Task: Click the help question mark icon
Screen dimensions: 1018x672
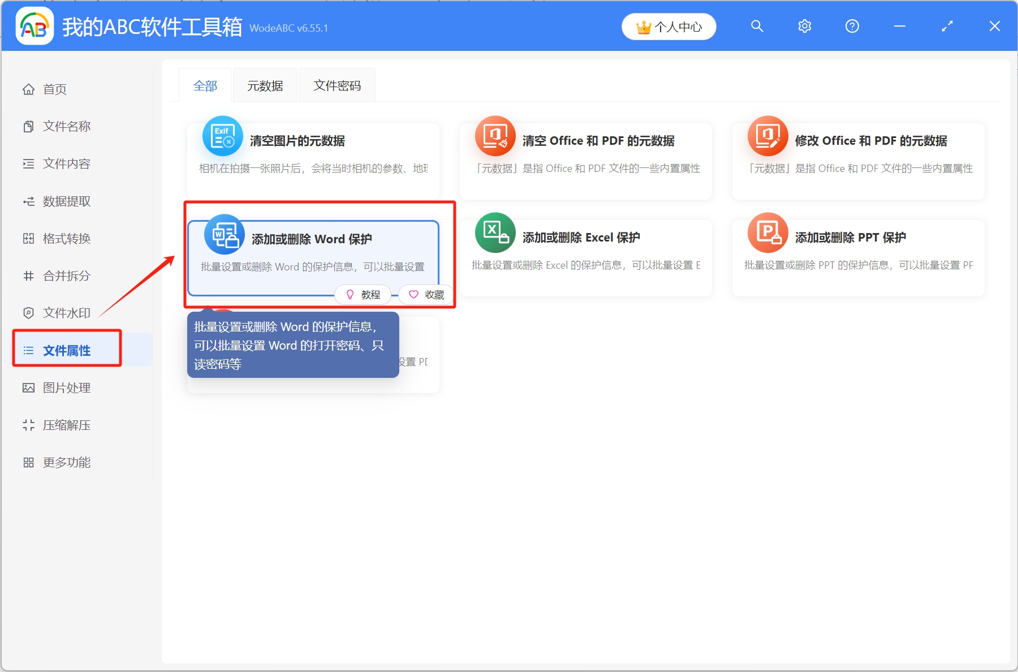Action: pyautogui.click(x=852, y=26)
